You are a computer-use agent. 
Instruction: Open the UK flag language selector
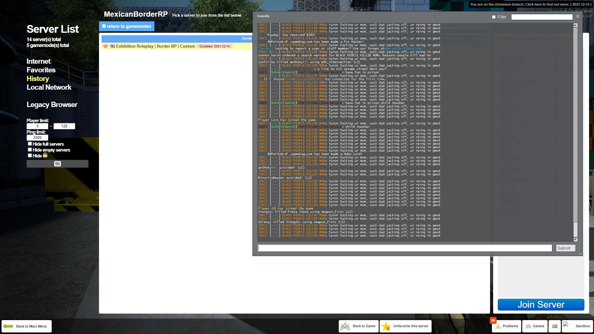555,326
